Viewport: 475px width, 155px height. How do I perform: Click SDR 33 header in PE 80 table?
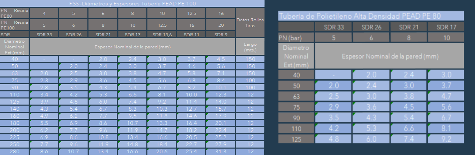(333, 27)
